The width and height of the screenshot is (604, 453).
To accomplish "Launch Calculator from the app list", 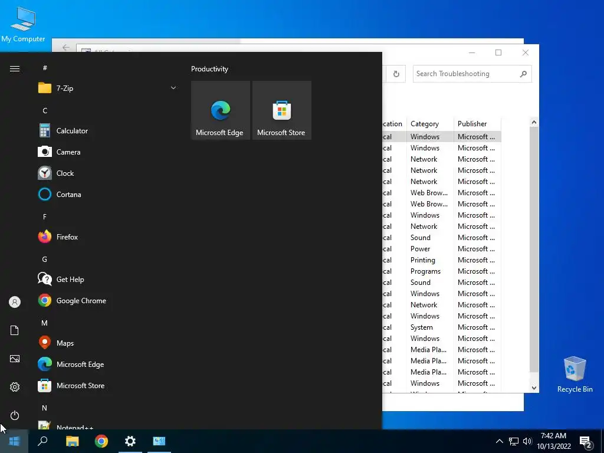I will click(107, 130).
